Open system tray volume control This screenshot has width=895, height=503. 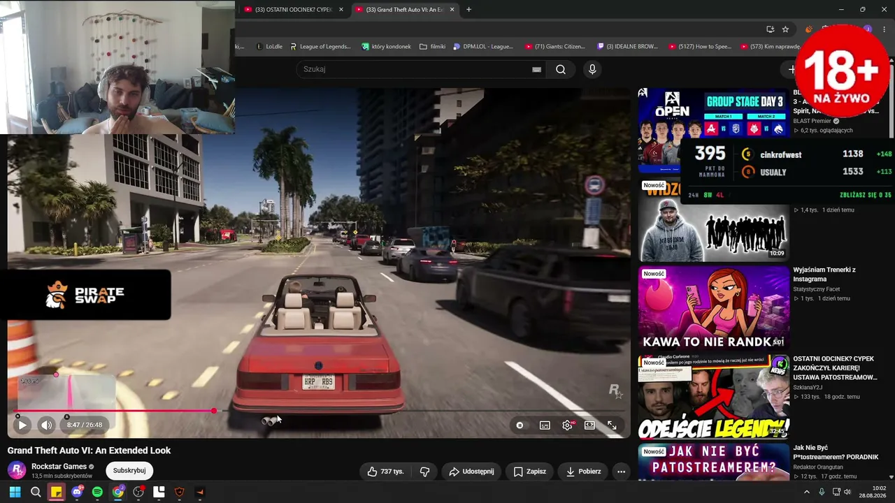click(x=847, y=492)
